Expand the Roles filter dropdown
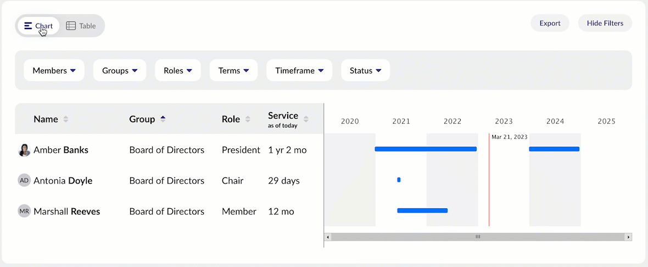 point(178,70)
